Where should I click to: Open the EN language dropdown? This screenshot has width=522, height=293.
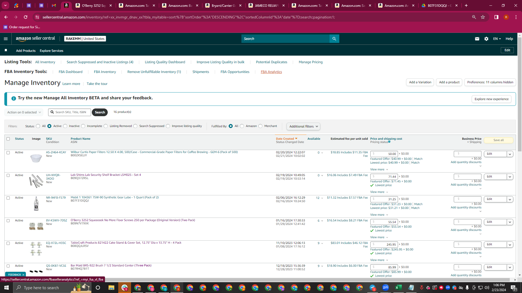pyautogui.click(x=497, y=39)
